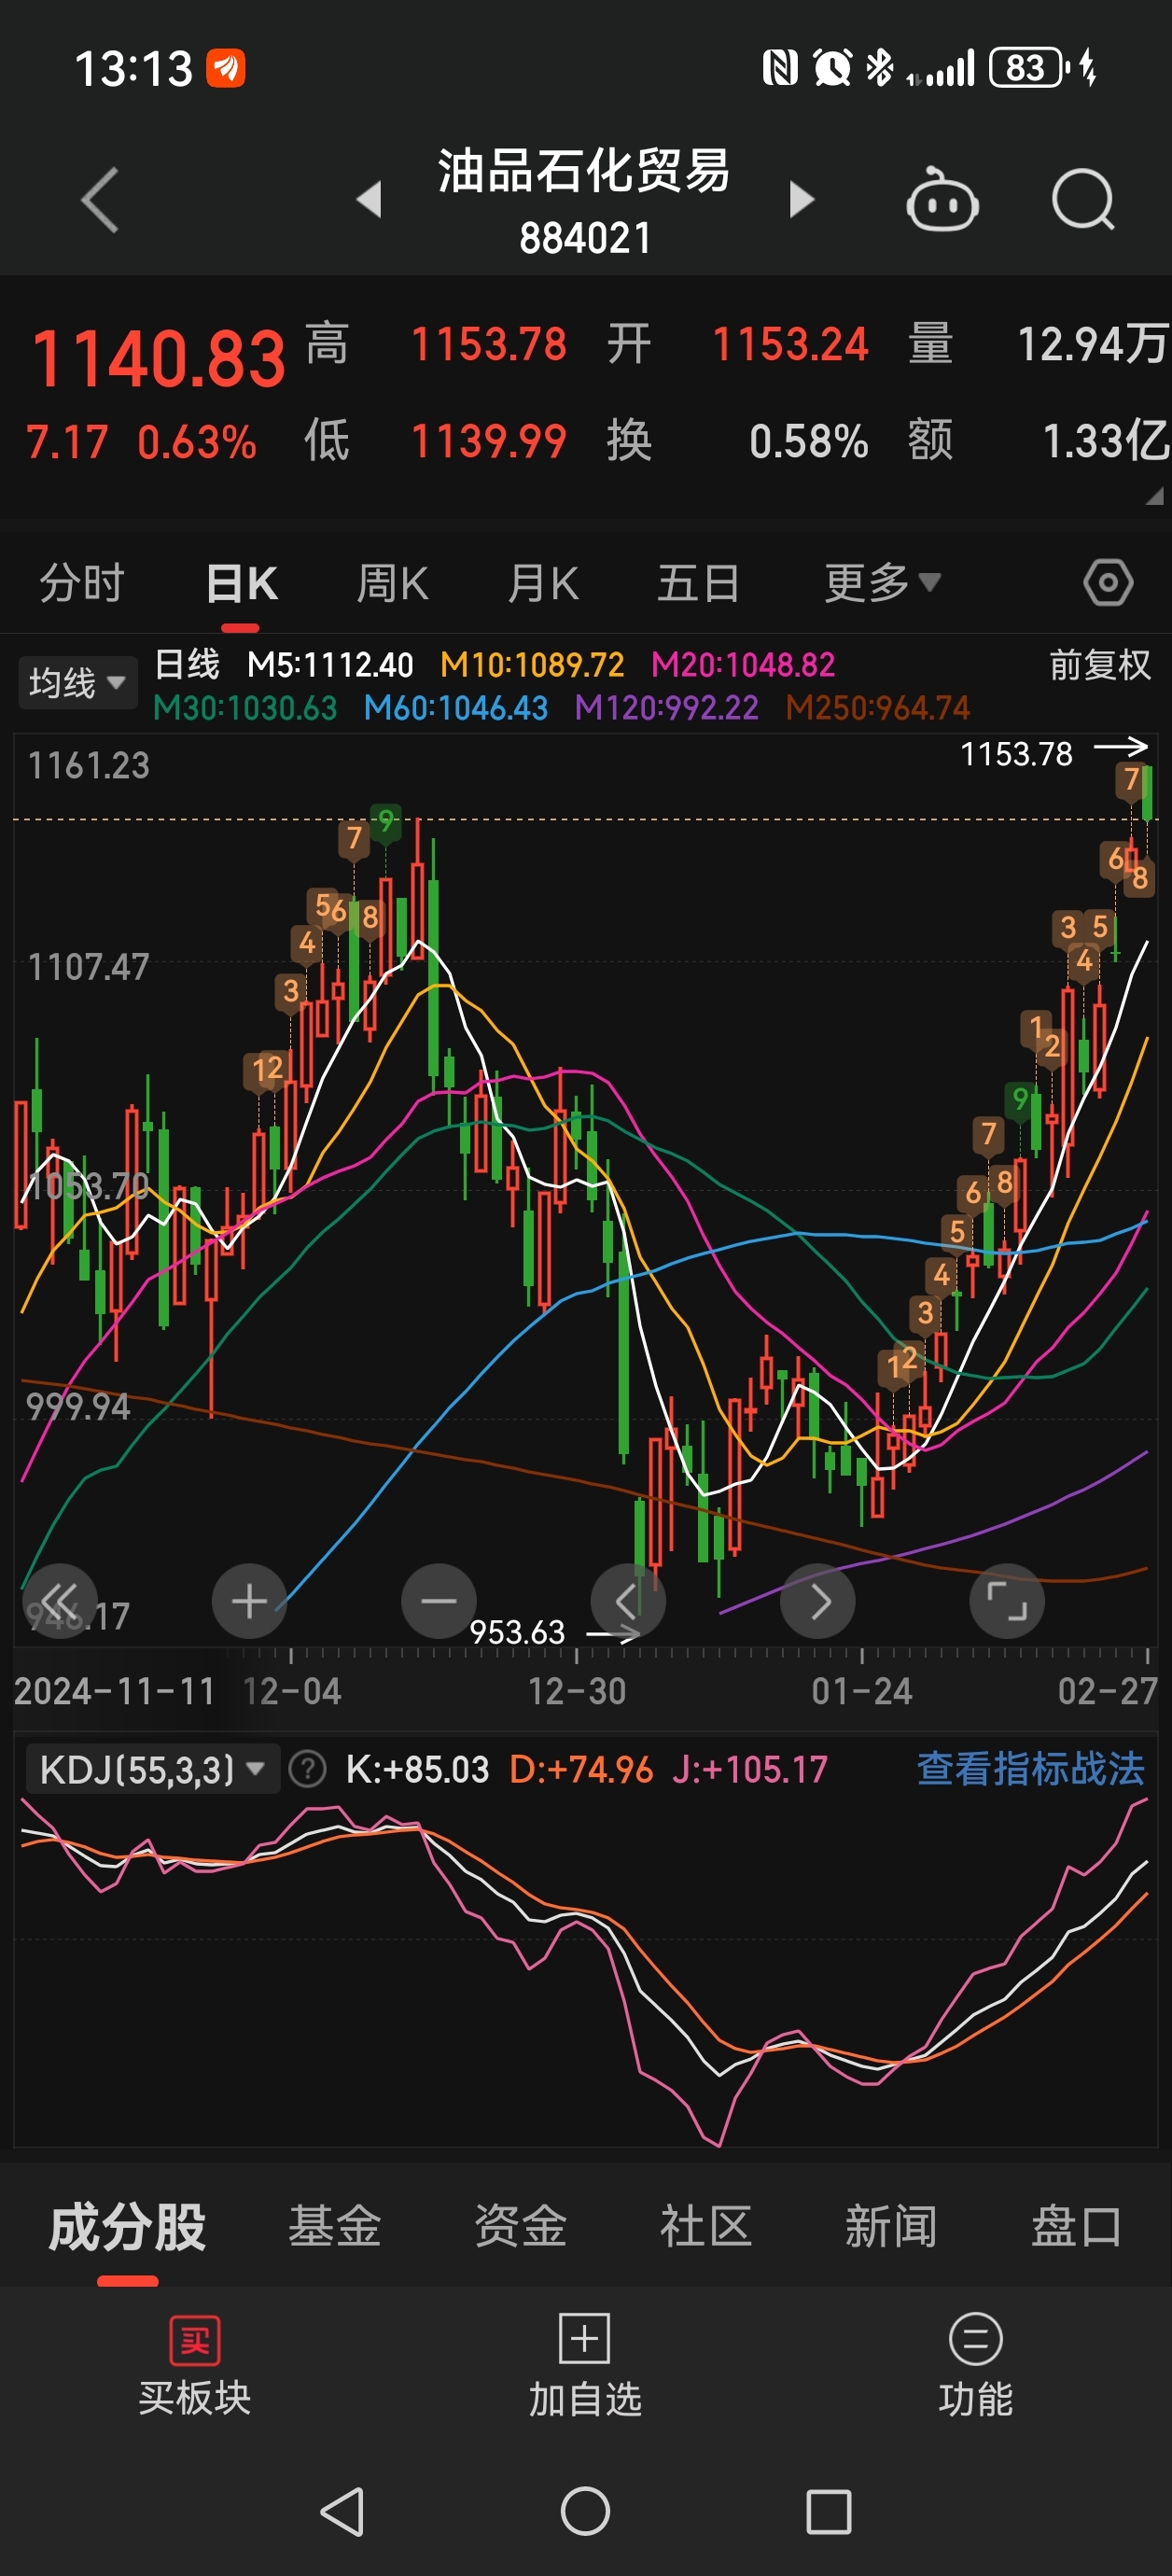
Task: Tap the M10:1089.72 label
Action: click(x=532, y=665)
